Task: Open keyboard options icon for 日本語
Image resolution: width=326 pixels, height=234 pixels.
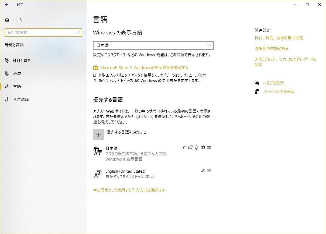Action: coord(209,147)
